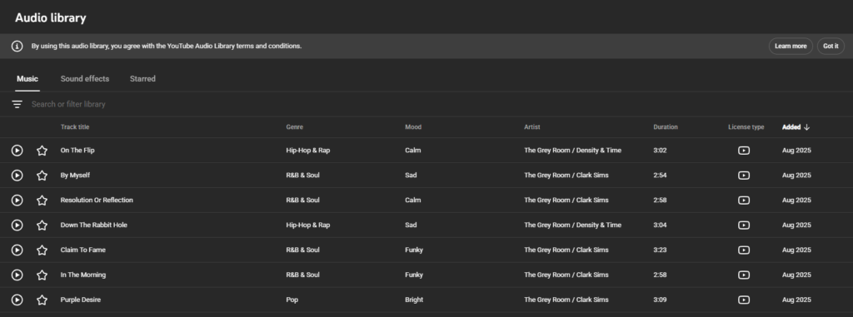Viewport: 853px width, 317px height.
Task: Click the YouTube license icon for On The Flip
Action: pyautogui.click(x=744, y=151)
